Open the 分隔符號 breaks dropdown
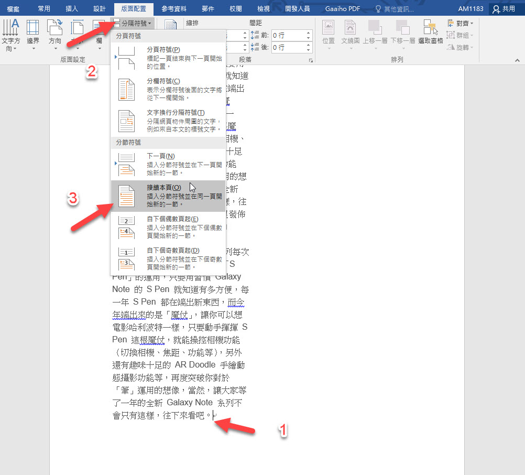 133,24
